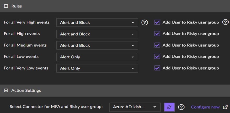The height and width of the screenshot is (113, 230).
Task: Open the High events action dropdown
Action: coord(97,34)
